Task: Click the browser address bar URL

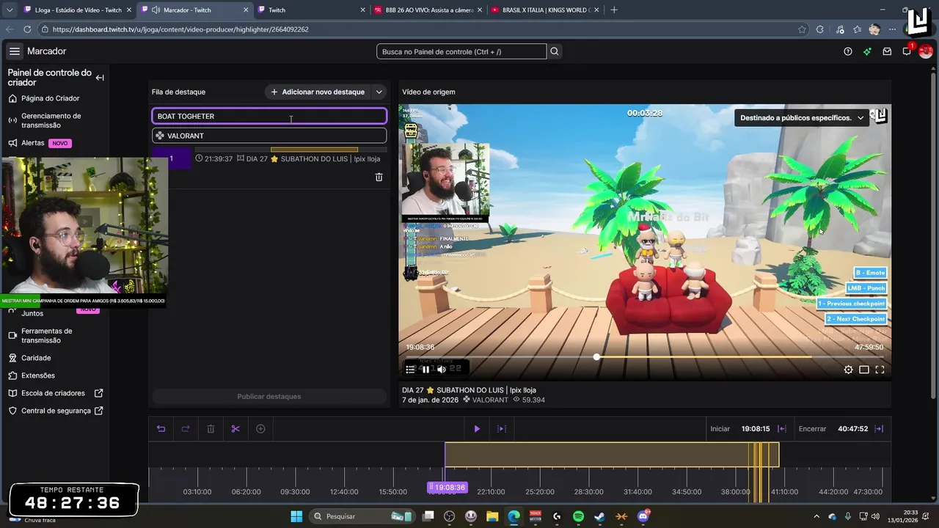Action: click(180, 29)
